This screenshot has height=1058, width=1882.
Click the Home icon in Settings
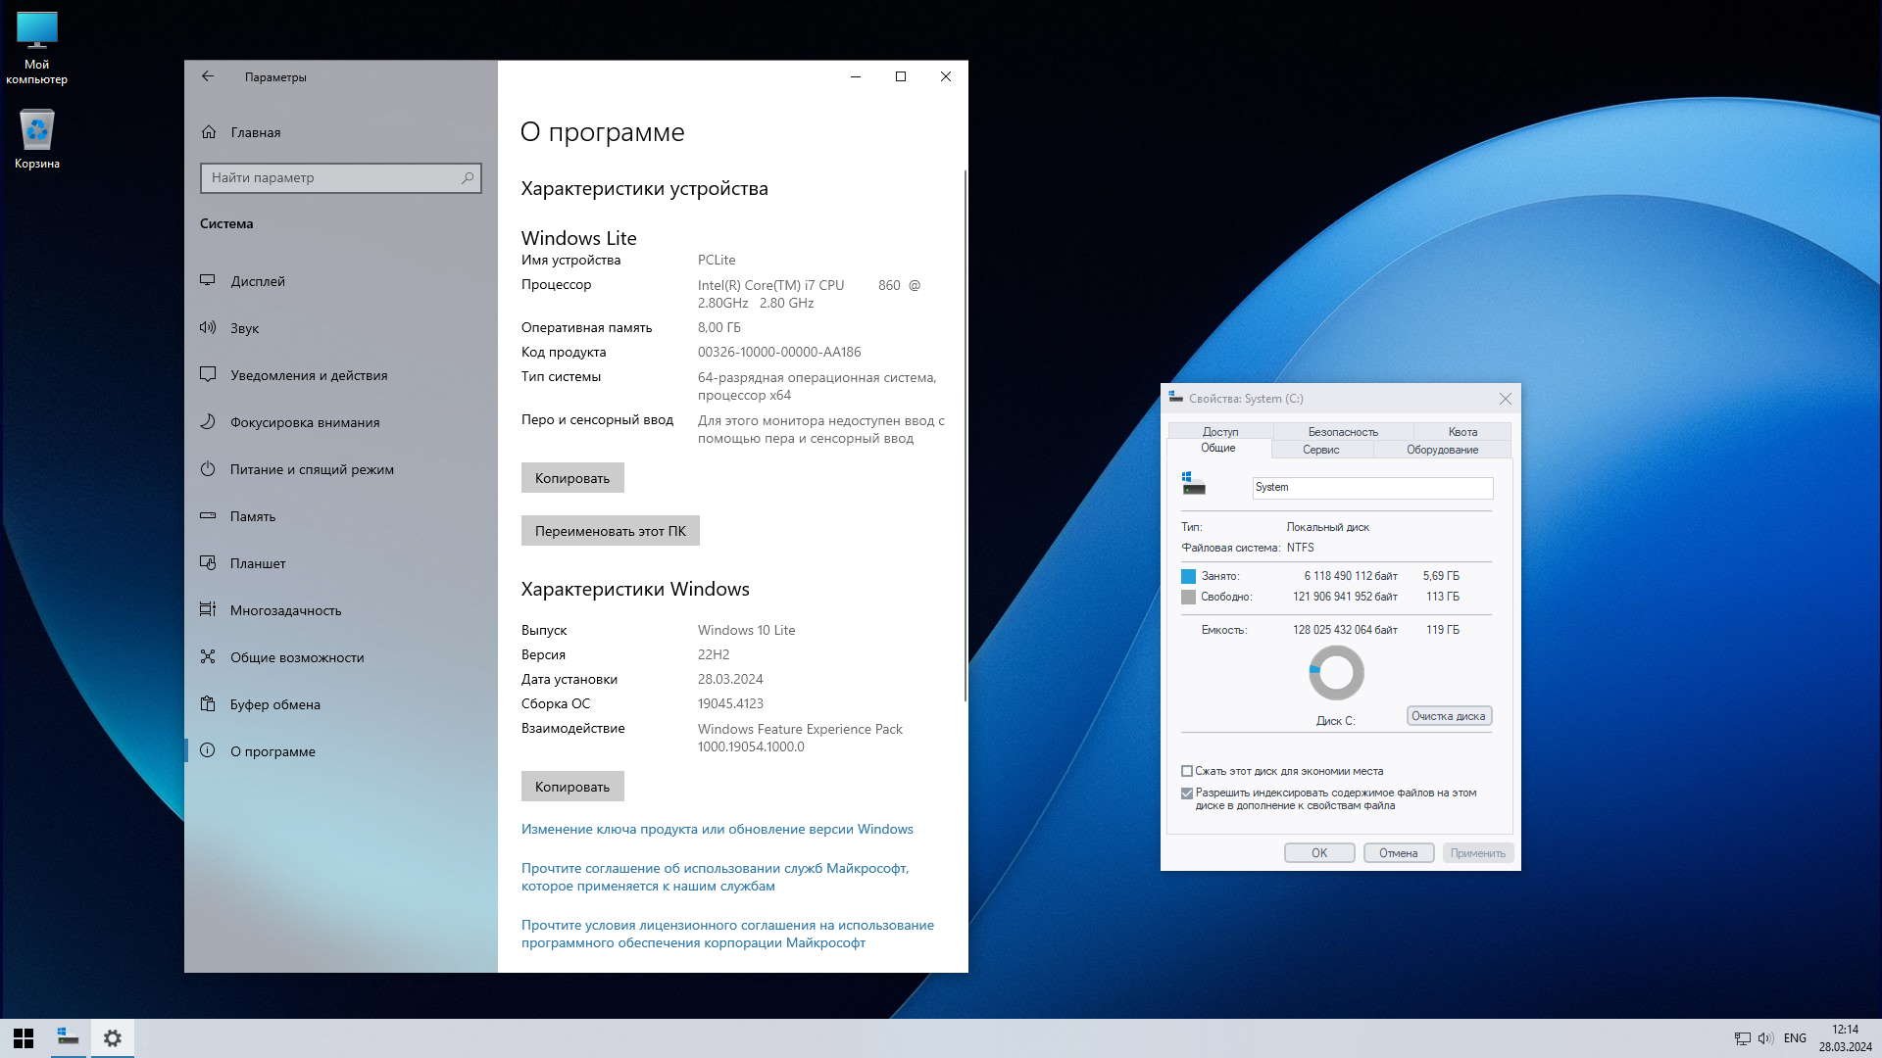click(209, 132)
